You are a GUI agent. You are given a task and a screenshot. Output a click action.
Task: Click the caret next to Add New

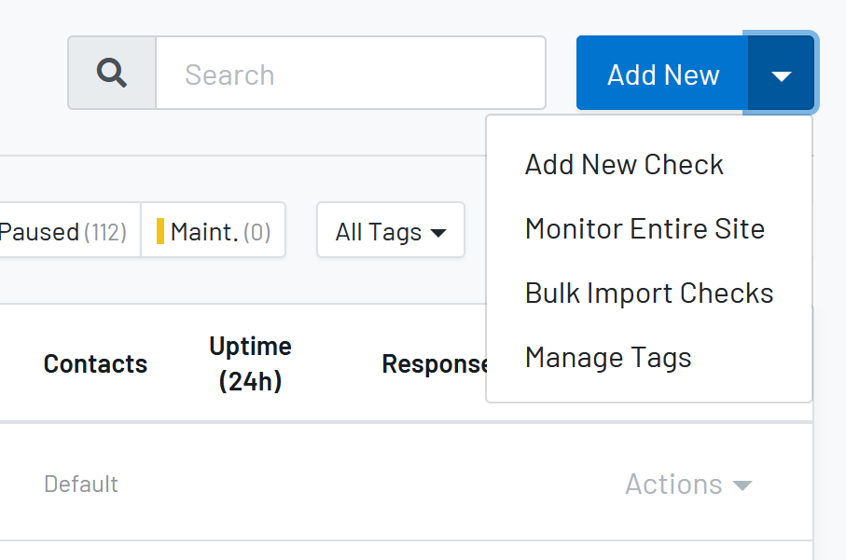click(x=782, y=73)
